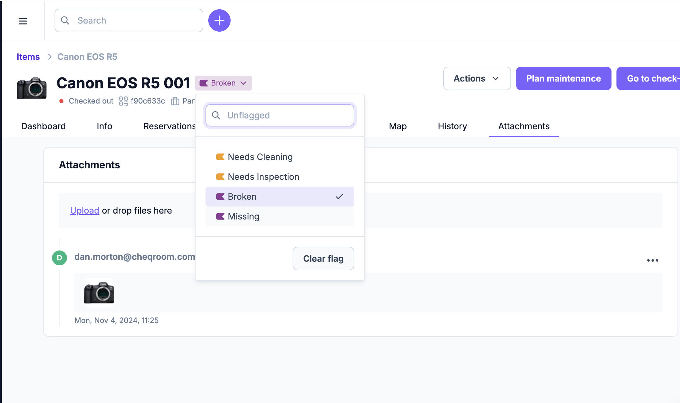This screenshot has height=403, width=680.
Task: Open the camera item thumbnail in header
Action: (x=32, y=88)
